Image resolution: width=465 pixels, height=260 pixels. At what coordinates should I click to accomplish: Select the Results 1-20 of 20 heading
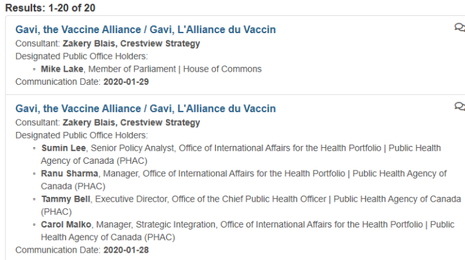pos(50,8)
